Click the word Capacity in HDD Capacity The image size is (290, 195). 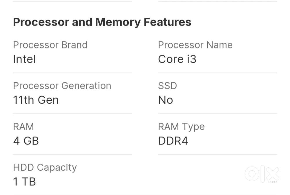point(57,168)
